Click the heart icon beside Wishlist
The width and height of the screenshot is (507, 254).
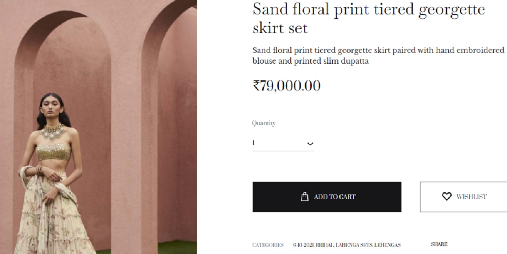coord(447,197)
